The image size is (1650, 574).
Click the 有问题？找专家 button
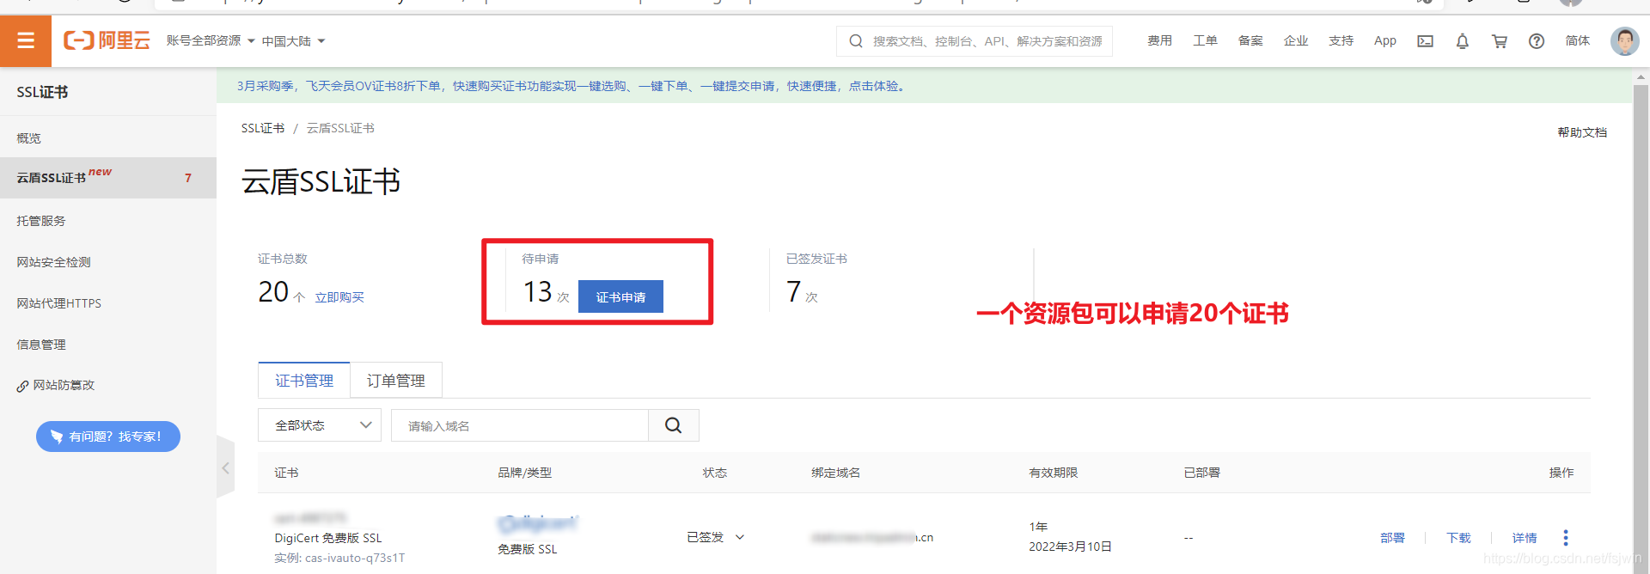(x=108, y=437)
